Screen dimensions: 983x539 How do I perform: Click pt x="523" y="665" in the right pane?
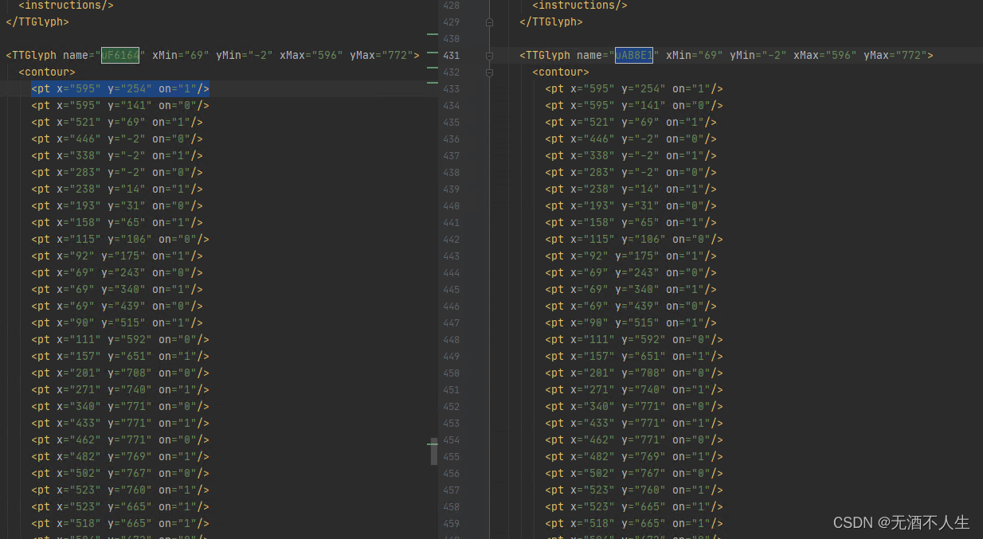pyautogui.click(x=634, y=506)
